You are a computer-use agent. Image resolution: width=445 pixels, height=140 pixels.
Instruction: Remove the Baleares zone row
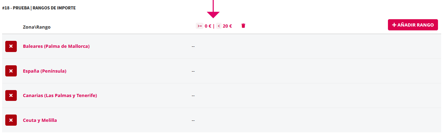click(x=11, y=46)
